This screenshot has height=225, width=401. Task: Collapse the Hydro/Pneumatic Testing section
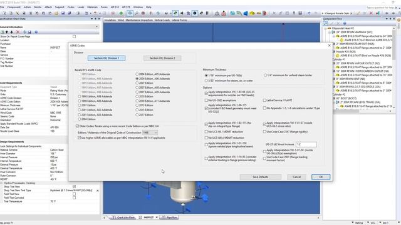(x=2, y=183)
